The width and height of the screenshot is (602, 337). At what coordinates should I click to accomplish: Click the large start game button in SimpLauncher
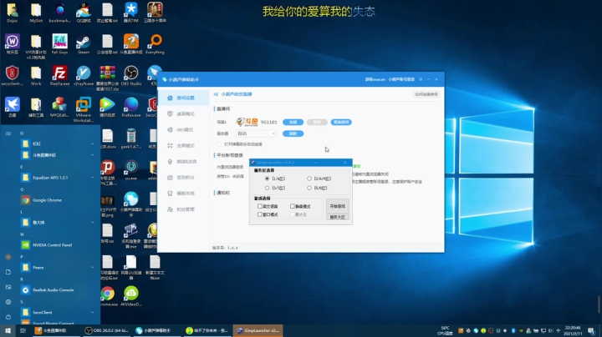click(338, 206)
